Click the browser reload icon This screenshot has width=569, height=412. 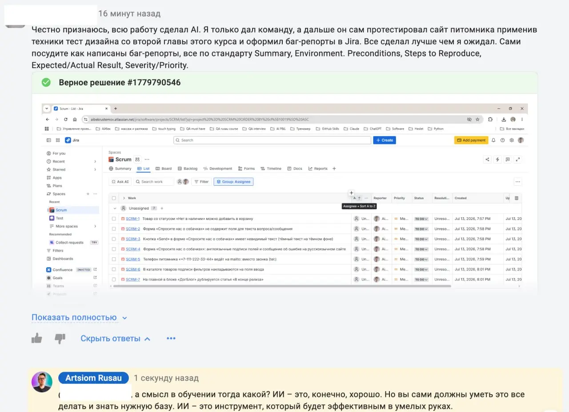(66, 119)
